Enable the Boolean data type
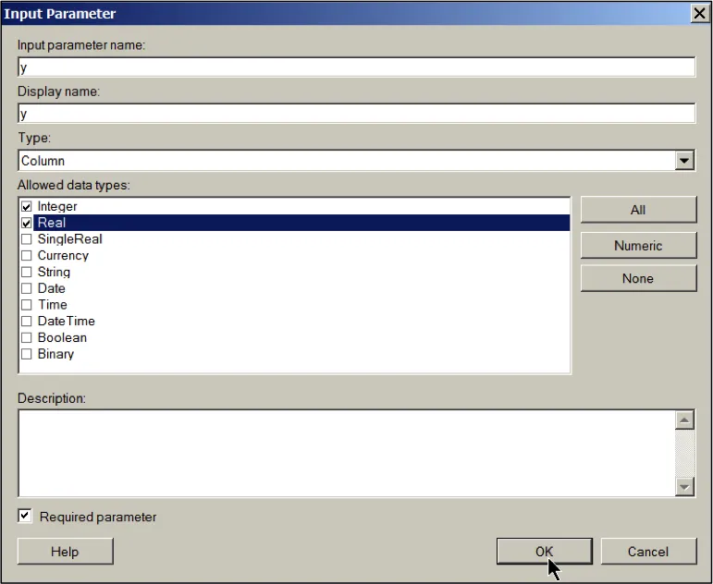Viewport: 713px width, 584px height. (x=27, y=337)
